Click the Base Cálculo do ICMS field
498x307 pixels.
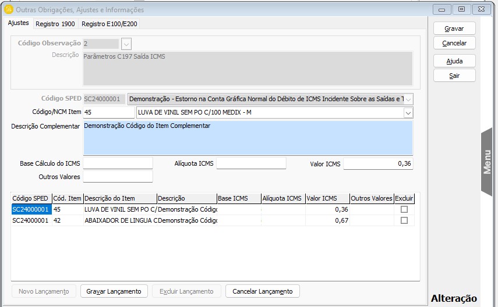(117, 163)
